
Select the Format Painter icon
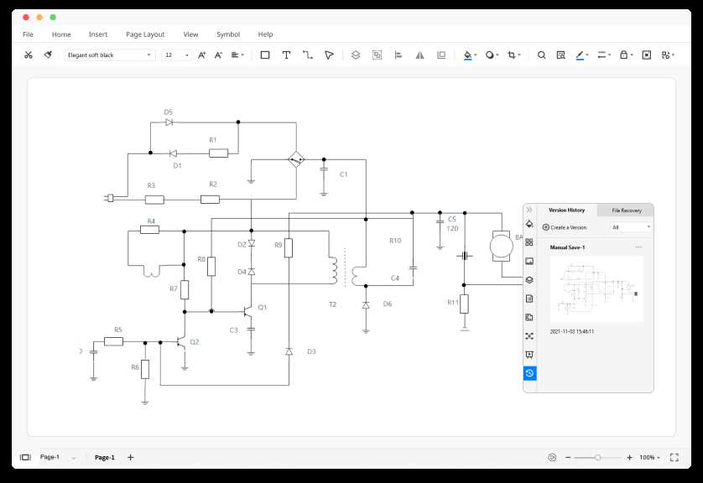(48, 55)
